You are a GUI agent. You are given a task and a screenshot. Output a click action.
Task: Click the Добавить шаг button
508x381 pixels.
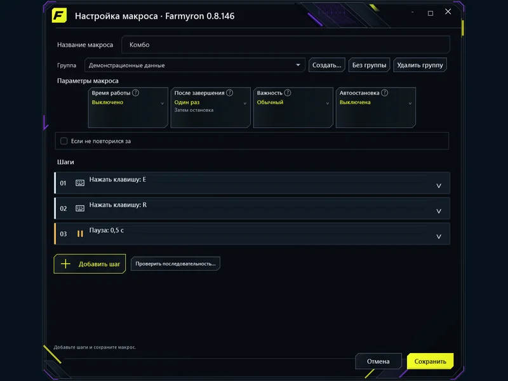(x=90, y=264)
